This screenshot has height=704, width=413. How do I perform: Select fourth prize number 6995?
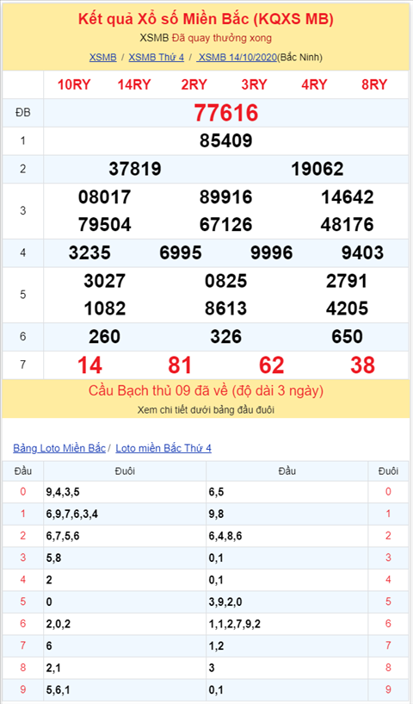point(181,252)
